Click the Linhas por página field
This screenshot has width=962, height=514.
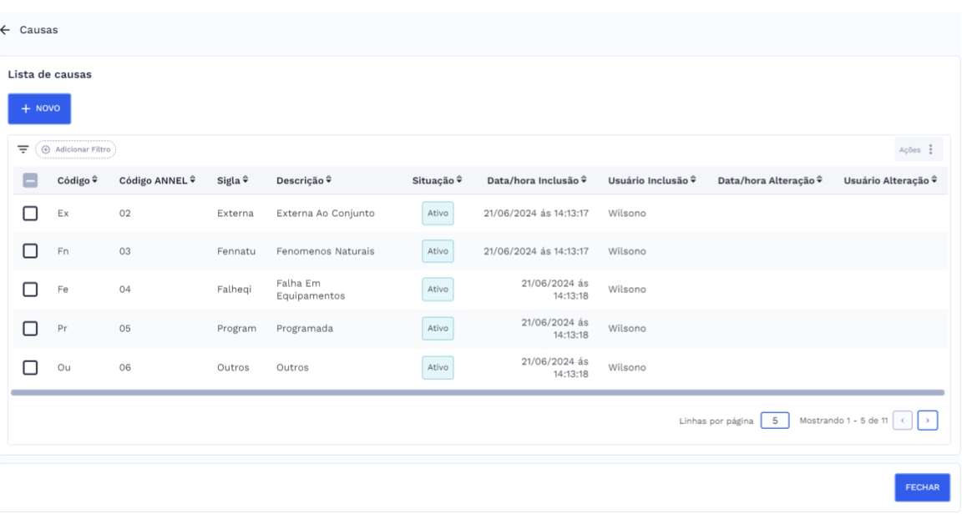(775, 421)
